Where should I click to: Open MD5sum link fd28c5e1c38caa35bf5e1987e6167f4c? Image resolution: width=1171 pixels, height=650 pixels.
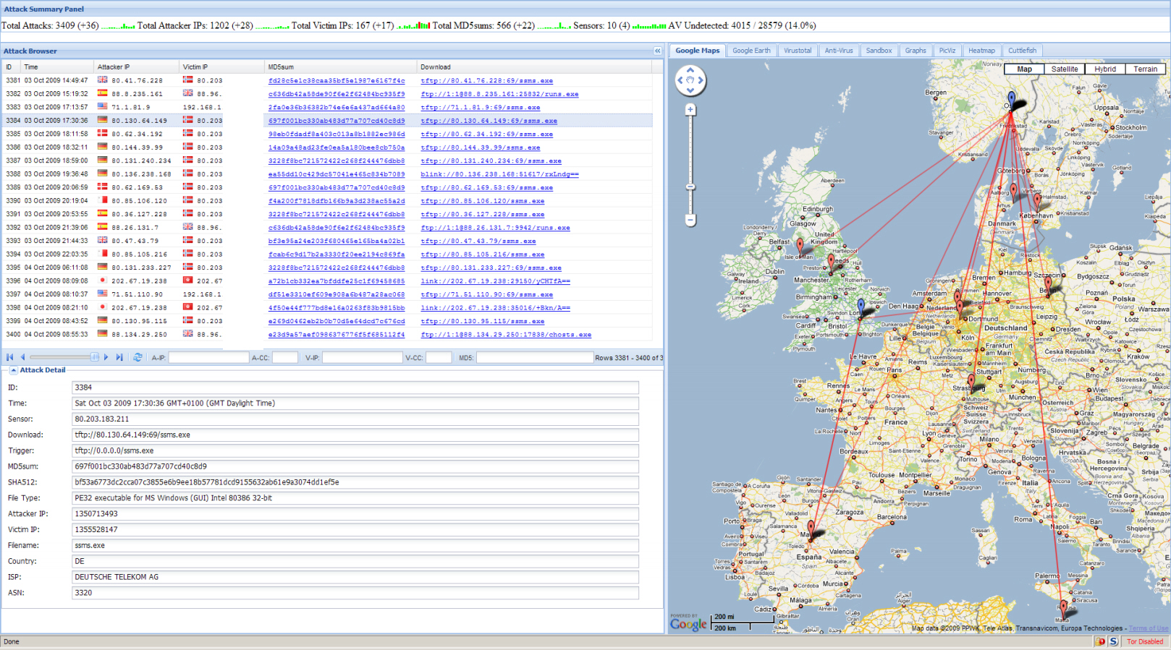pyautogui.click(x=337, y=81)
